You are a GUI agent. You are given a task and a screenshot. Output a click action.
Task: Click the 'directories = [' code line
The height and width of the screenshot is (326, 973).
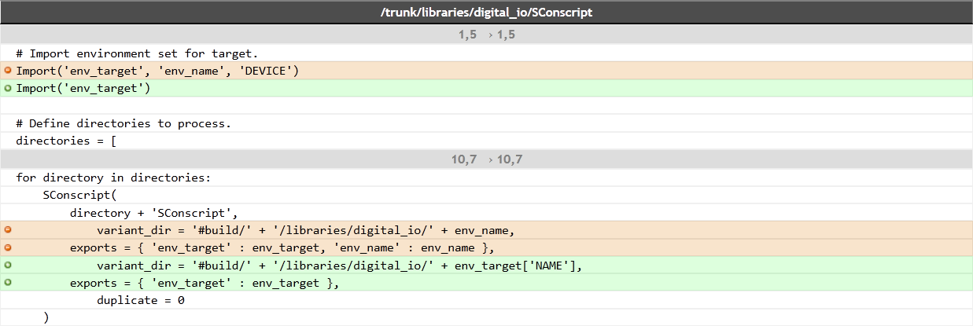tap(66, 141)
